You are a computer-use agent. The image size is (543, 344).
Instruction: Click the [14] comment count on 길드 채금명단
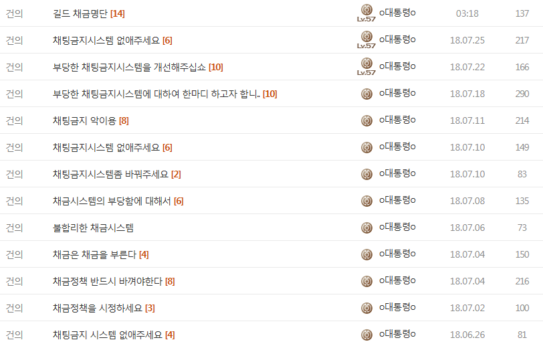pos(118,13)
